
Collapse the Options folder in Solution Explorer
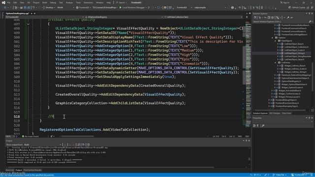(x=273, y=37)
